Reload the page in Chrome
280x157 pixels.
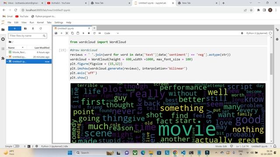pyautogui.click(x=16, y=10)
